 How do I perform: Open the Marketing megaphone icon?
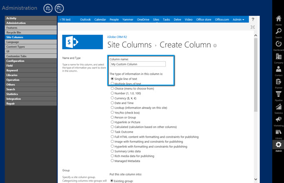coord(279,119)
